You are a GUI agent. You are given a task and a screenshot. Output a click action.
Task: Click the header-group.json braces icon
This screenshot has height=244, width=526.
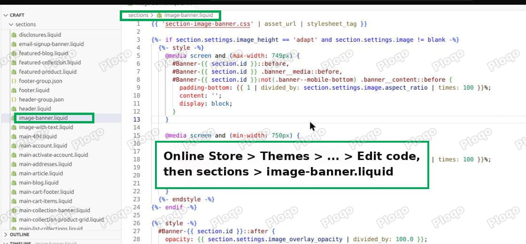(14, 99)
